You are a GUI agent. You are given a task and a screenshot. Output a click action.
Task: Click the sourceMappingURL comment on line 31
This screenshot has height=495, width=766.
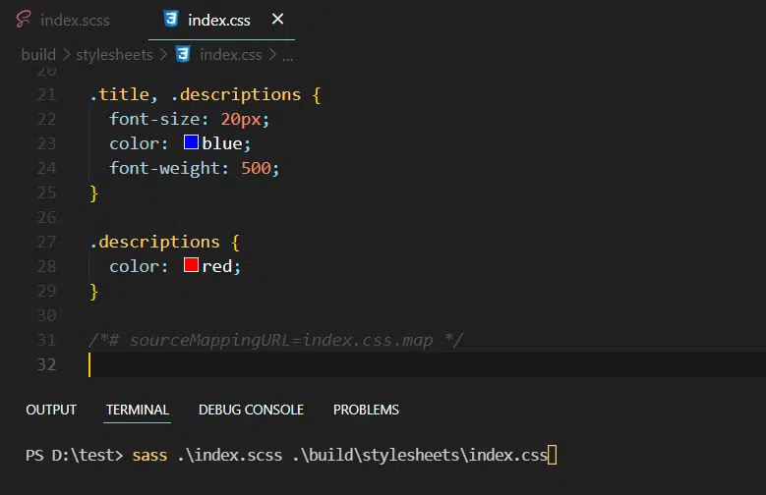(x=275, y=340)
